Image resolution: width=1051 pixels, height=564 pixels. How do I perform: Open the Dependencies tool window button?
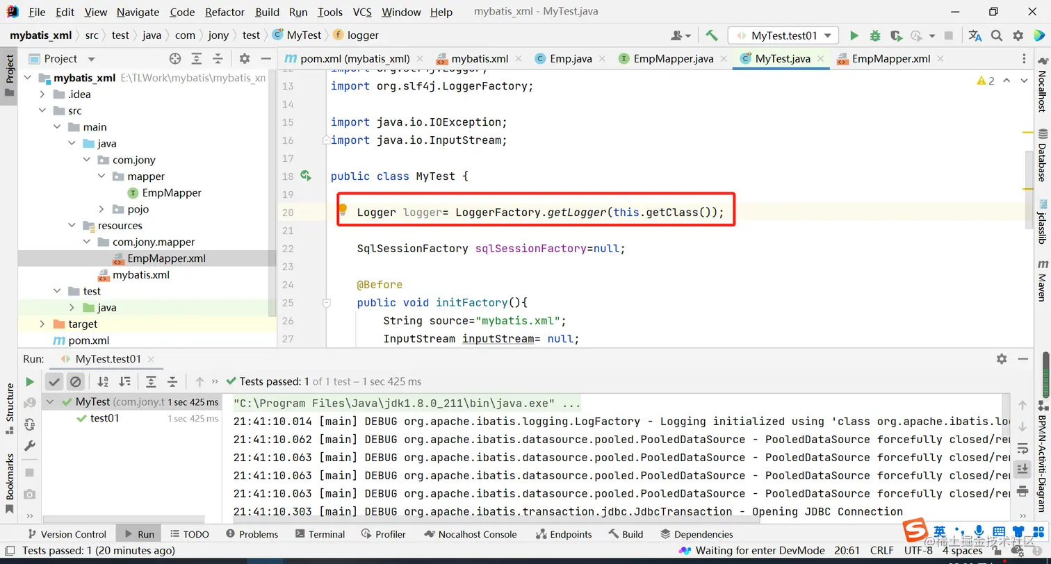tap(696, 534)
